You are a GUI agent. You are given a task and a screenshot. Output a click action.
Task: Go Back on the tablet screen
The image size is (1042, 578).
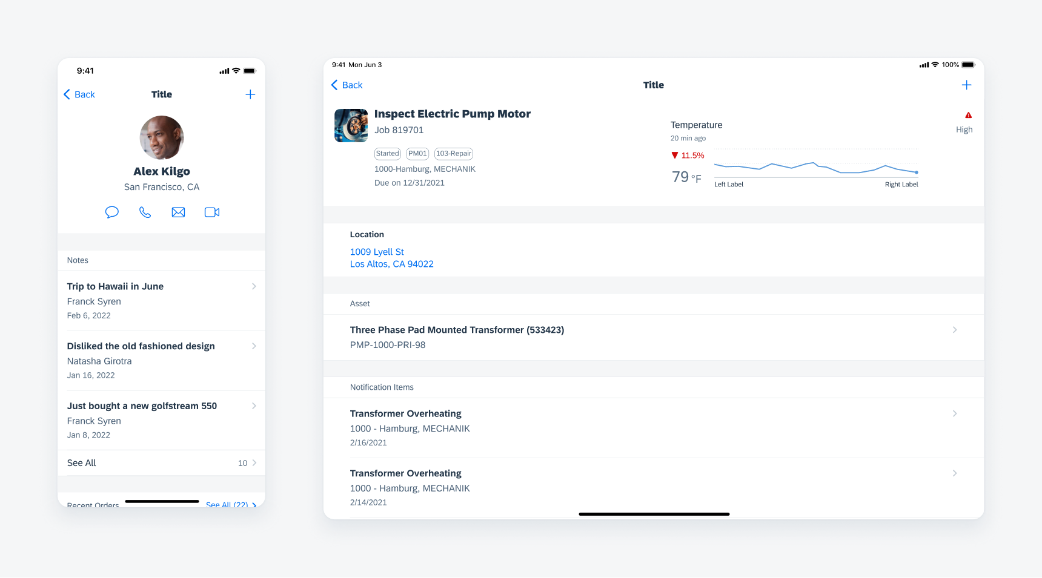(347, 85)
